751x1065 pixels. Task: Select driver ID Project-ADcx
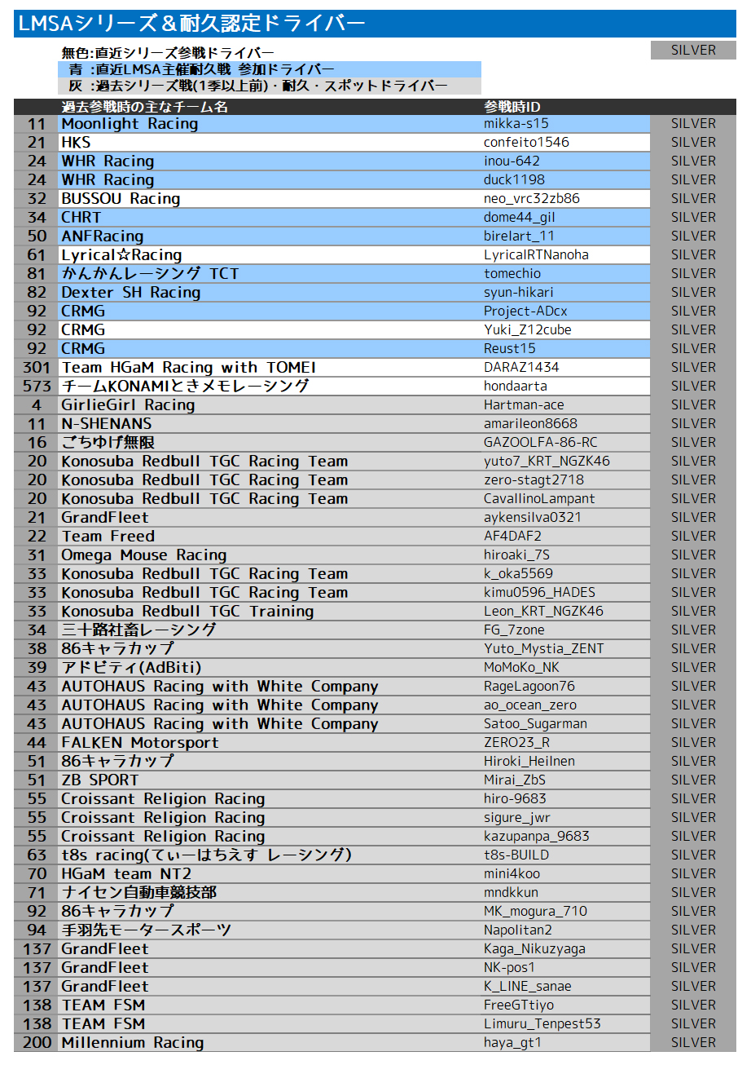tap(525, 312)
